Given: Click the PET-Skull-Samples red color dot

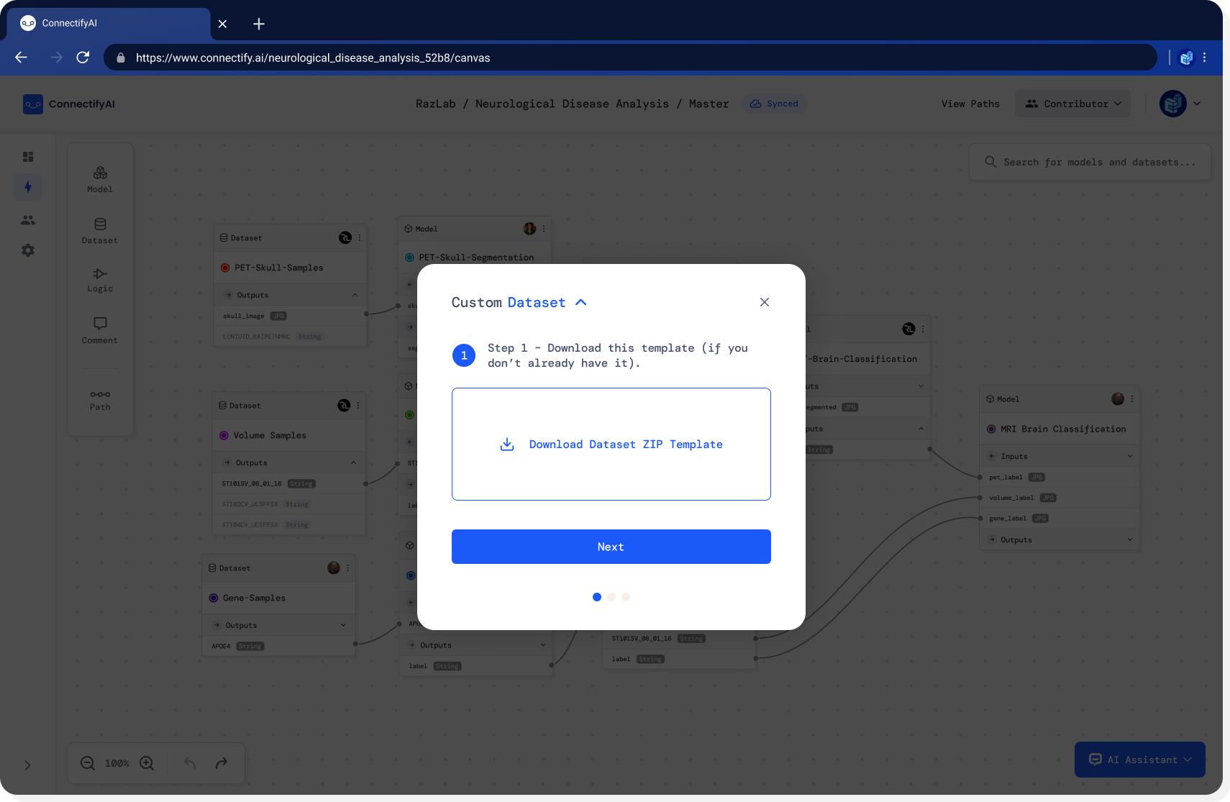Looking at the screenshot, I should (x=225, y=268).
